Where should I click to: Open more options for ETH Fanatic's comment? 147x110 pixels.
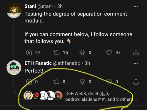tap(136, 64)
